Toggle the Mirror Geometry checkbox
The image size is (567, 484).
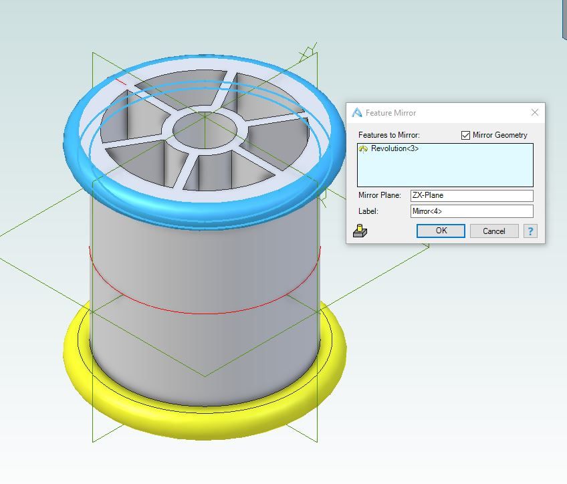[x=465, y=135]
